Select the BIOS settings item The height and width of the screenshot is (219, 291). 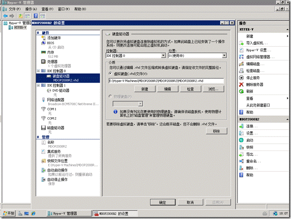[51, 43]
